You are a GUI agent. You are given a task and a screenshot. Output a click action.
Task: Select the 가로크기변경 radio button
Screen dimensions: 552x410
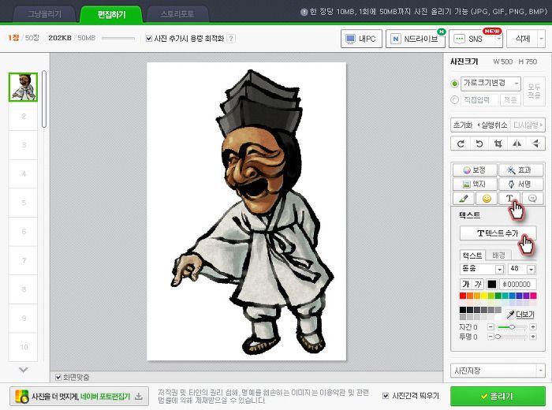tap(454, 84)
